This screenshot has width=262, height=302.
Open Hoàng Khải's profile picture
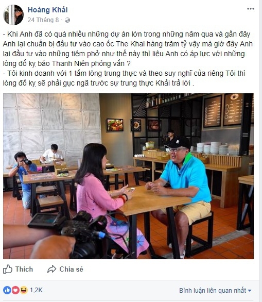[13, 15]
